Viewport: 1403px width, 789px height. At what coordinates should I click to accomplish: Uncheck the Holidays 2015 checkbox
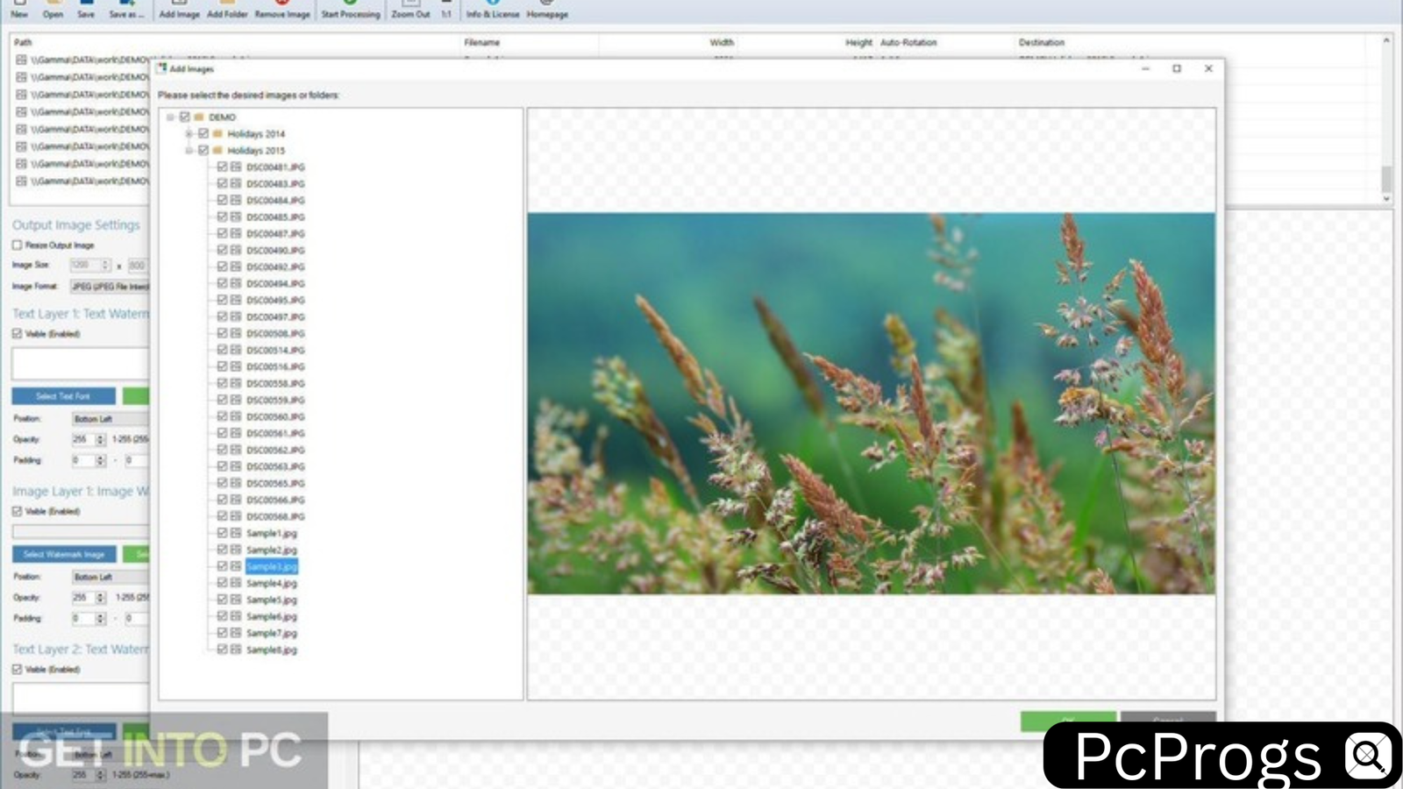[x=203, y=150]
